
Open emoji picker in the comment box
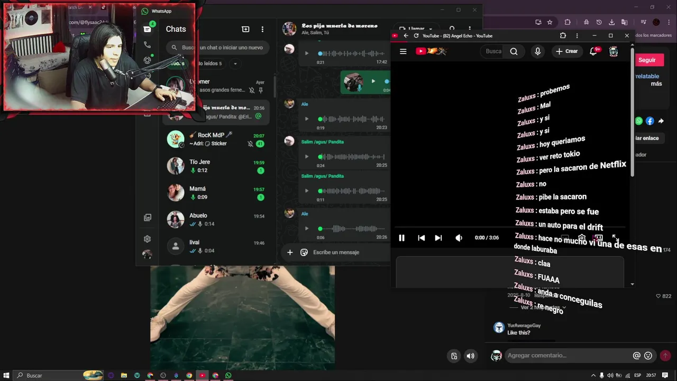(x=648, y=356)
